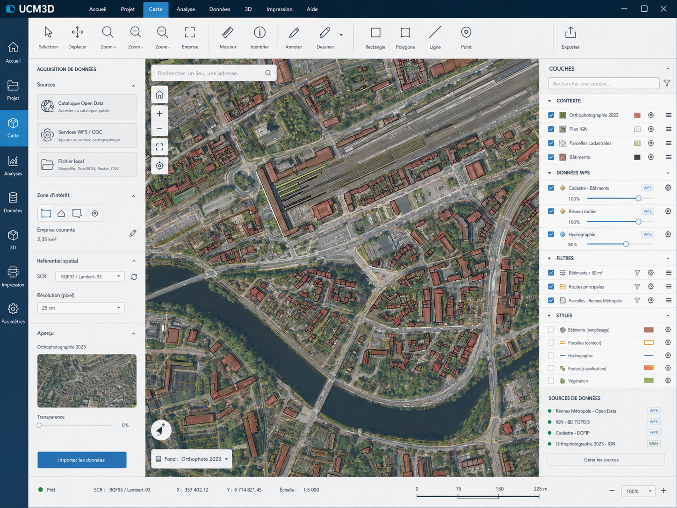677x508 pixels.
Task: Open the Fond Orthophoto 2023 dropdown
Action: pos(192,459)
